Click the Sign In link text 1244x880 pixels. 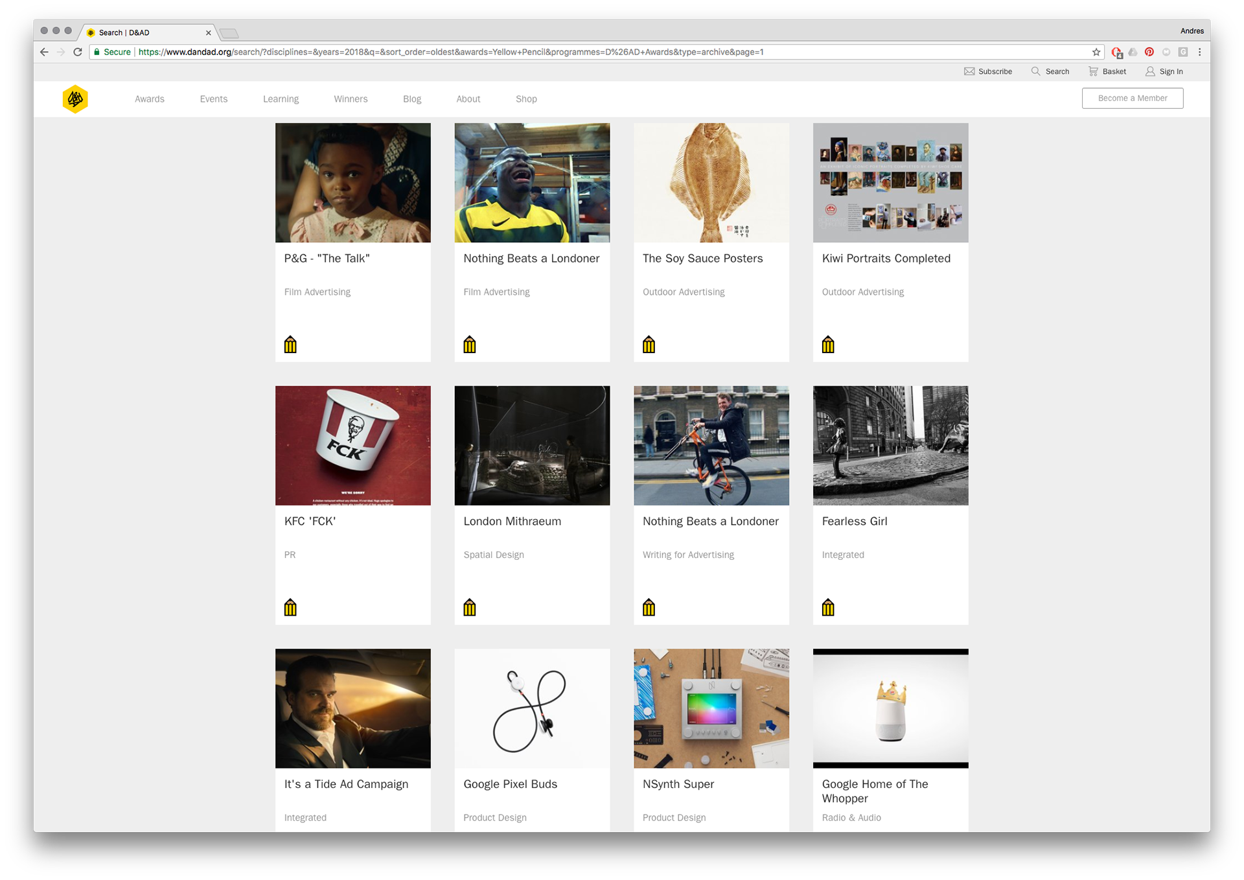pos(1171,71)
